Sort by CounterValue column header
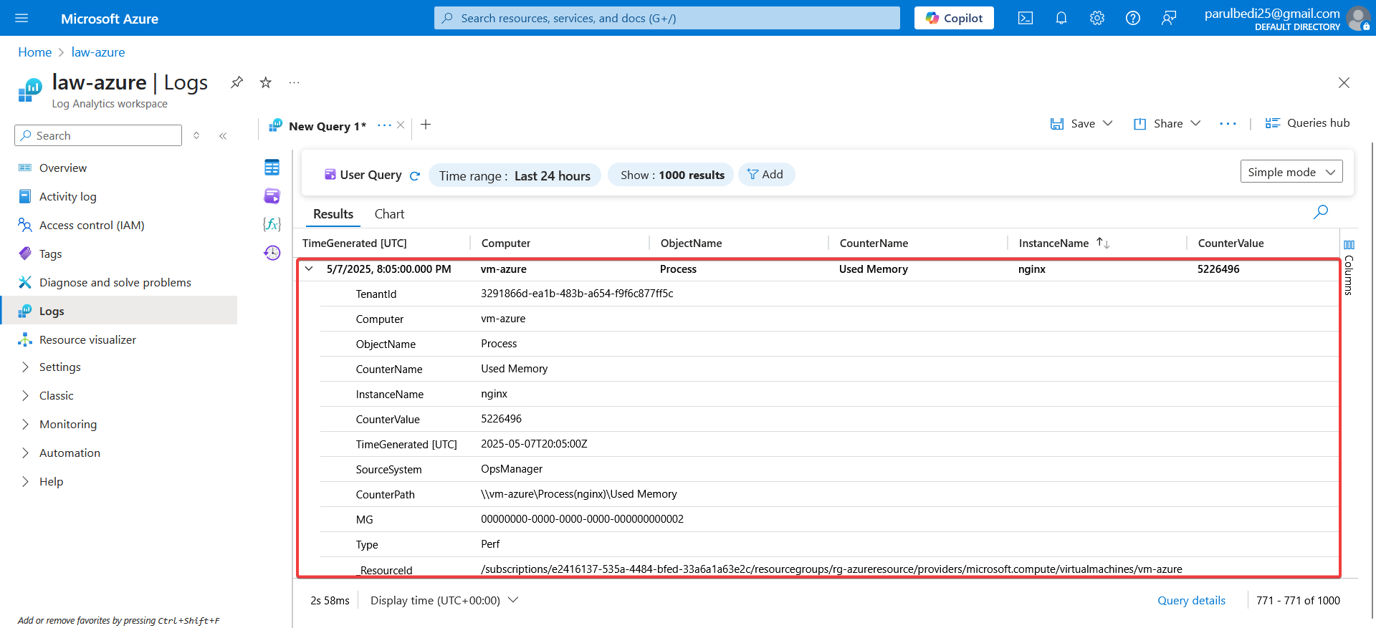This screenshot has height=628, width=1376. click(x=1231, y=243)
